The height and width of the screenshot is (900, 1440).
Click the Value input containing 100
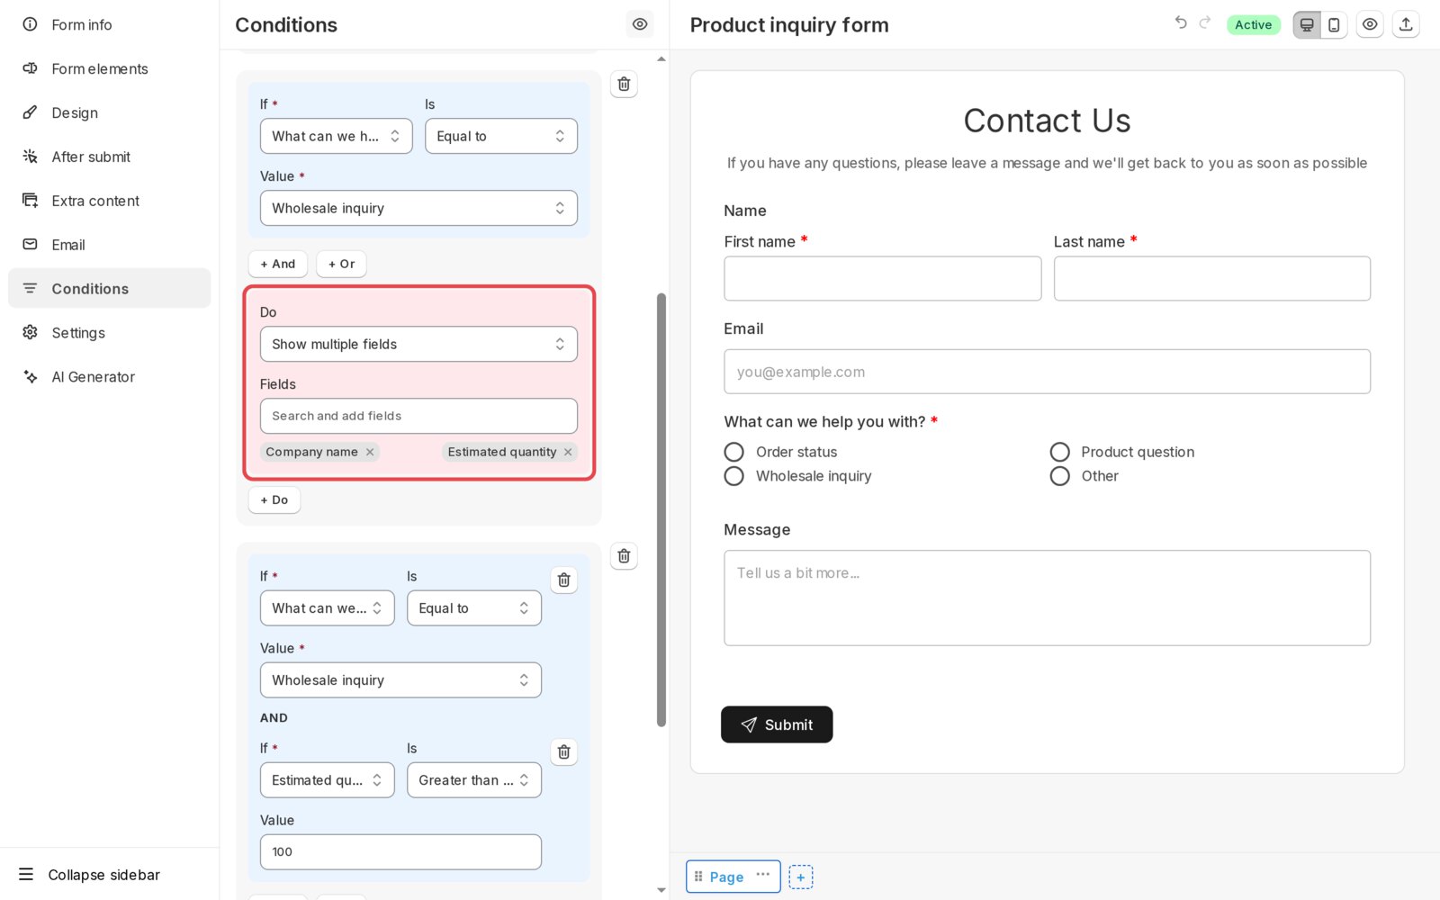pyautogui.click(x=400, y=851)
